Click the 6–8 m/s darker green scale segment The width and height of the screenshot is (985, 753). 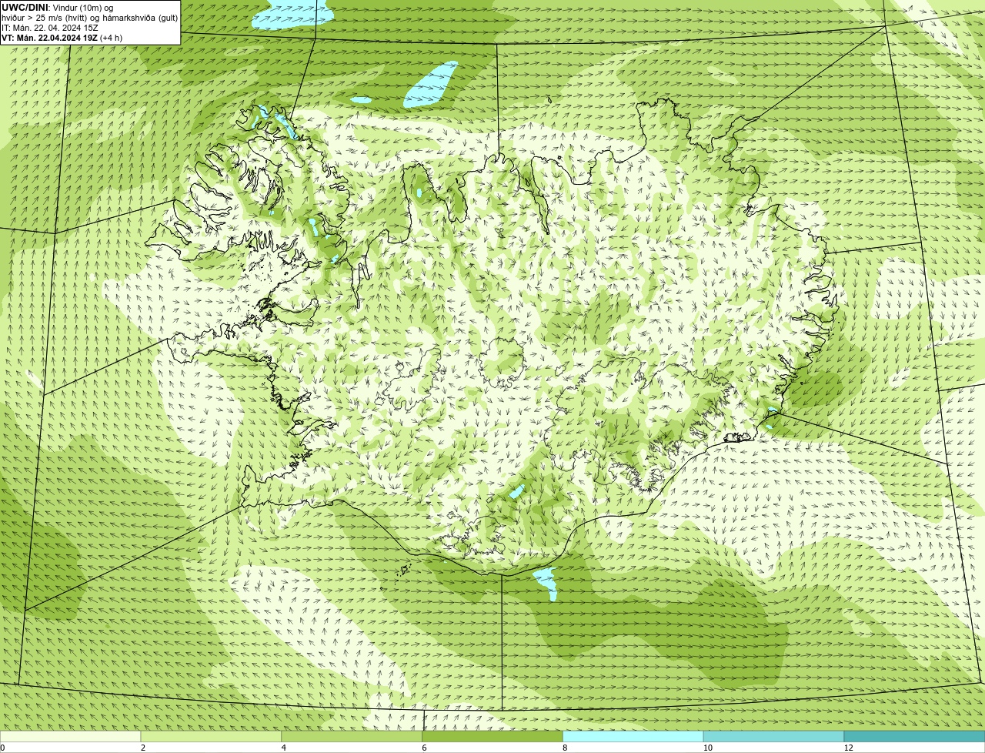(x=492, y=737)
